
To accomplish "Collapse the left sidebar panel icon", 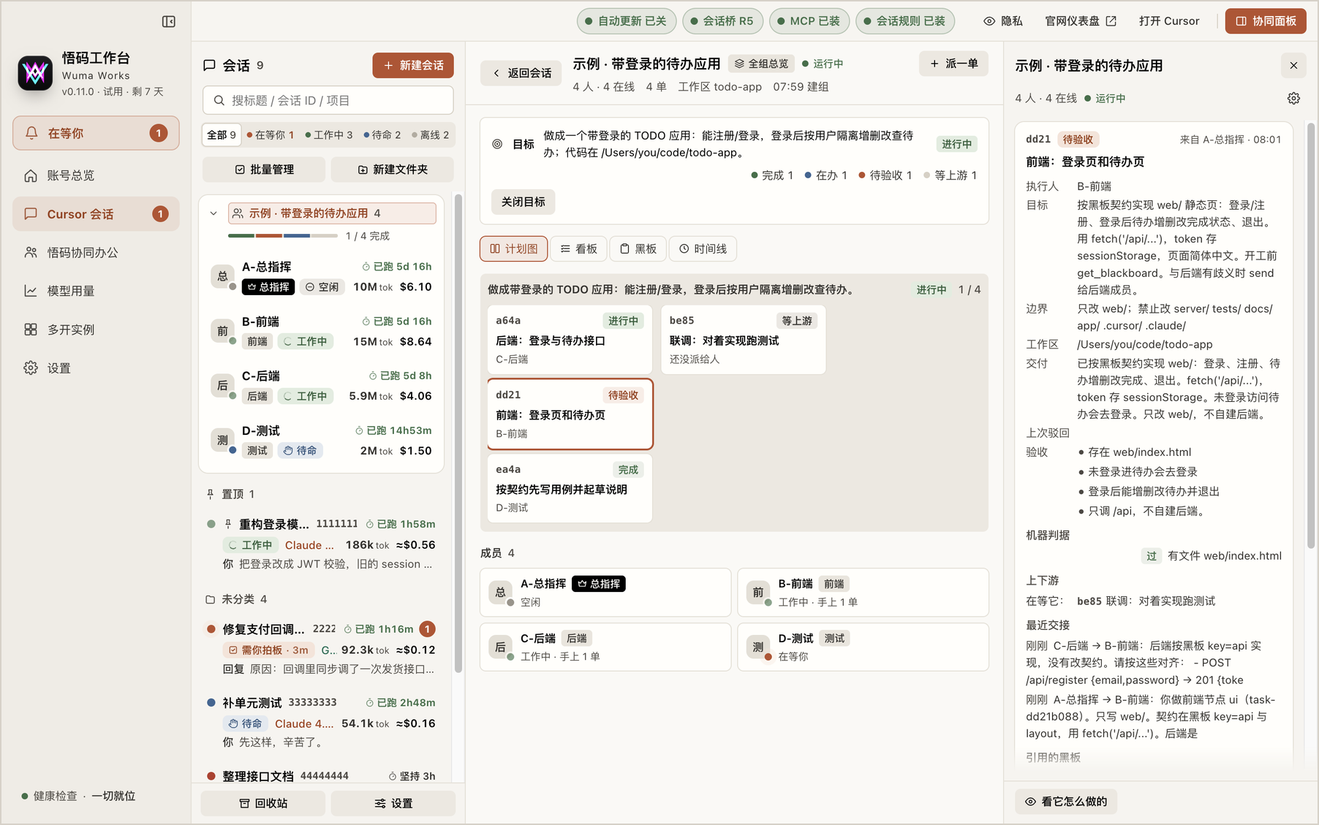I will tap(169, 22).
